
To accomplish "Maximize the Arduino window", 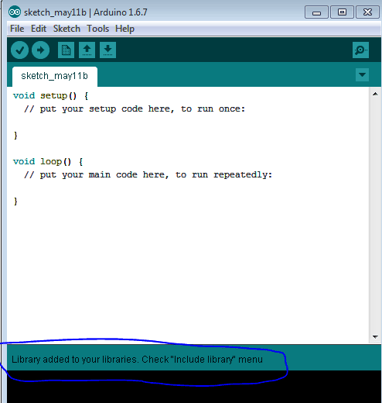I will click(342, 12).
